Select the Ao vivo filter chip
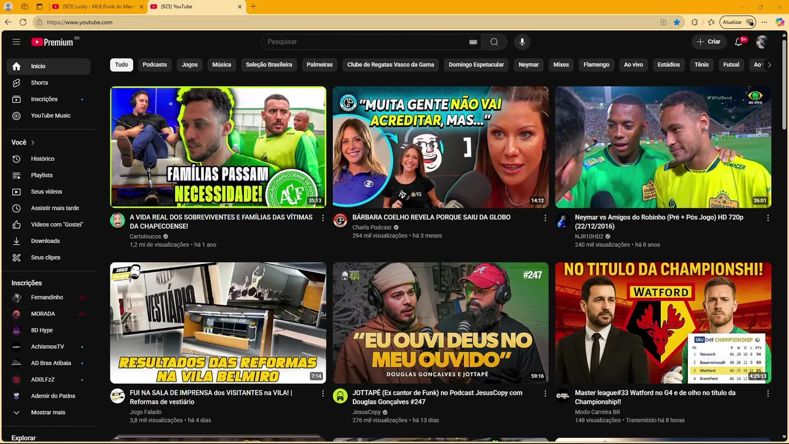 coord(634,65)
